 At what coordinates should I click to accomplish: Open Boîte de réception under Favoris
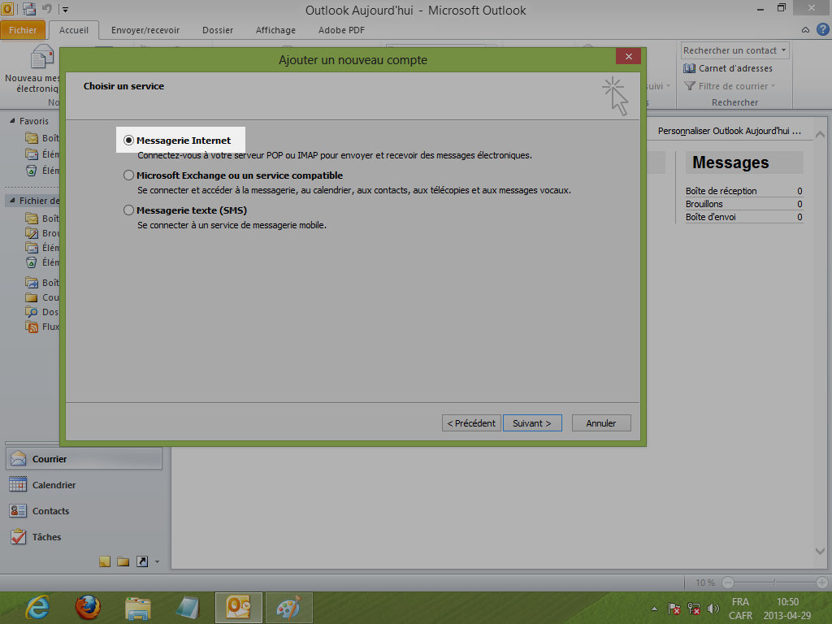41,138
